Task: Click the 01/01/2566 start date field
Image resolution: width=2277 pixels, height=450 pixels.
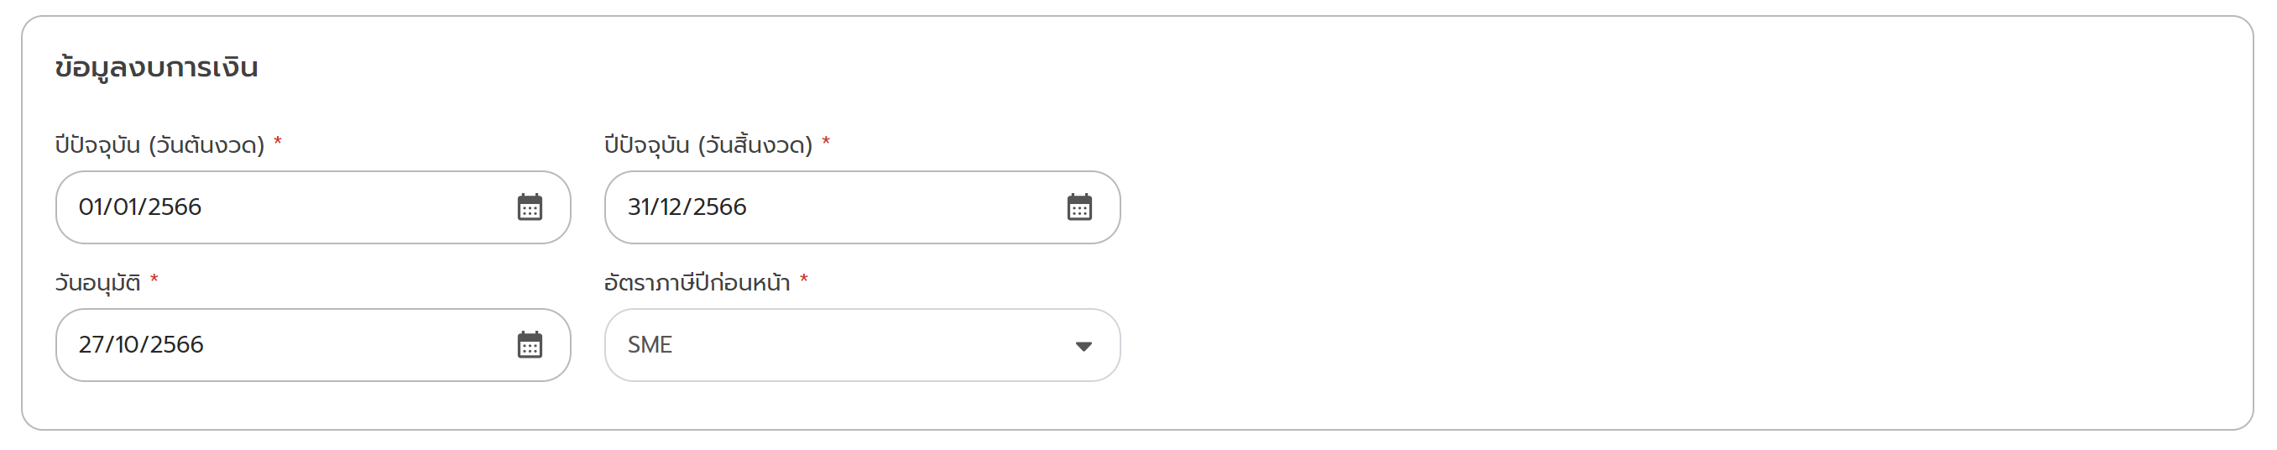Action: tap(265, 207)
